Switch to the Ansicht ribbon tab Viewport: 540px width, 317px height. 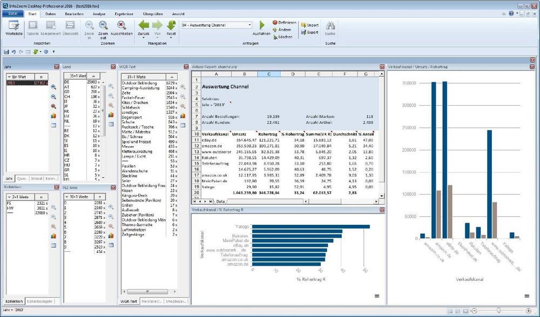[x=178, y=14]
